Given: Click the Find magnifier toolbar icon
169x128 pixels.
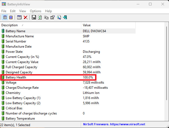Looking at the screenshot, I should (x=59, y=17).
